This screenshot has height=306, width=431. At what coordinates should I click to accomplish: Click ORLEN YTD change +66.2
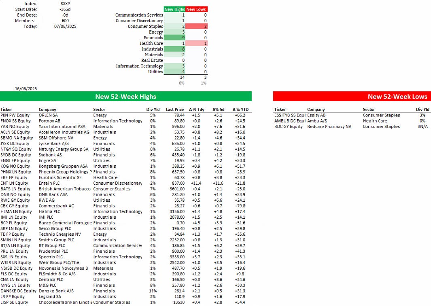(240, 115)
